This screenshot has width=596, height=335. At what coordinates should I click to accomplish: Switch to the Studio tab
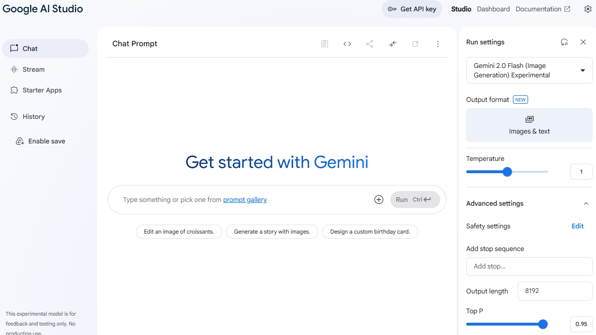click(x=461, y=9)
